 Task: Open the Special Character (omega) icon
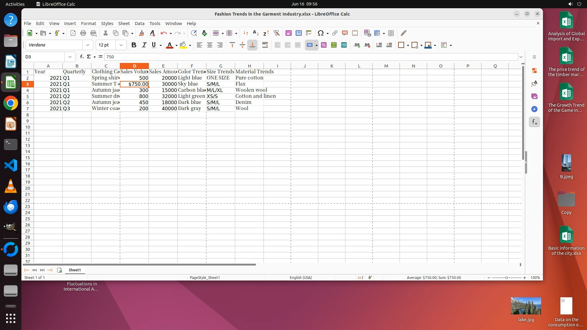coord(320,33)
